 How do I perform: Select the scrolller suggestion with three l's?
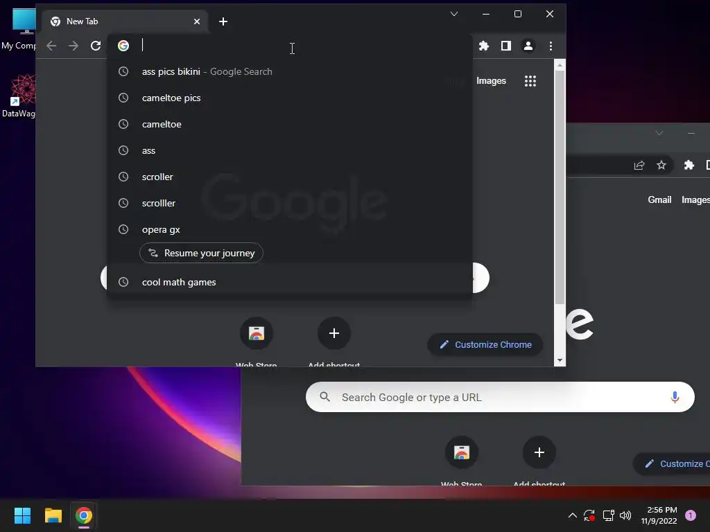(x=290, y=203)
